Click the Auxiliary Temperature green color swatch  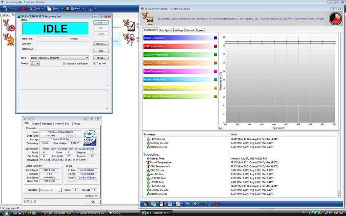(215, 55)
